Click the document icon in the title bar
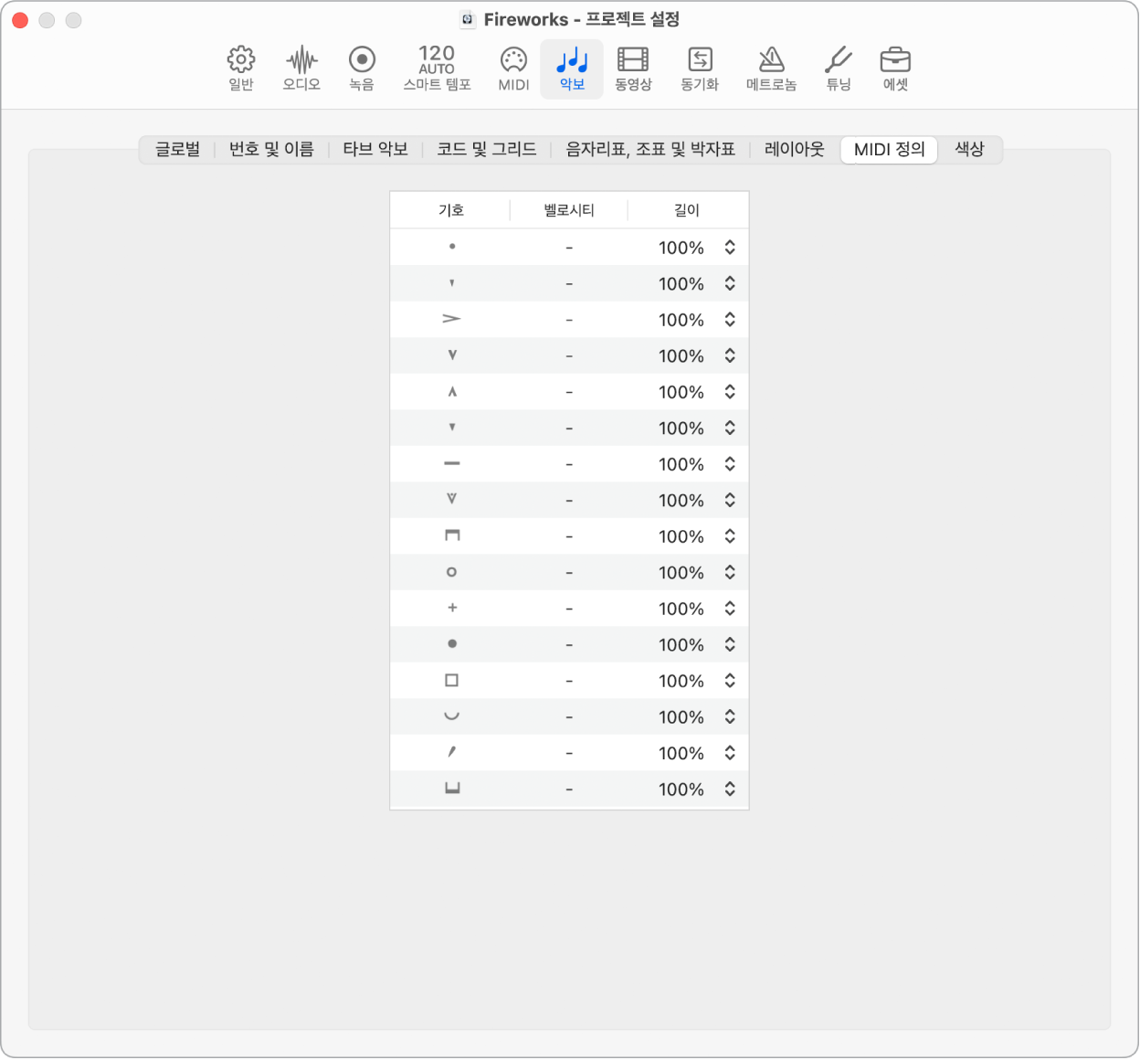This screenshot has width=1140, height=1060. 467,19
